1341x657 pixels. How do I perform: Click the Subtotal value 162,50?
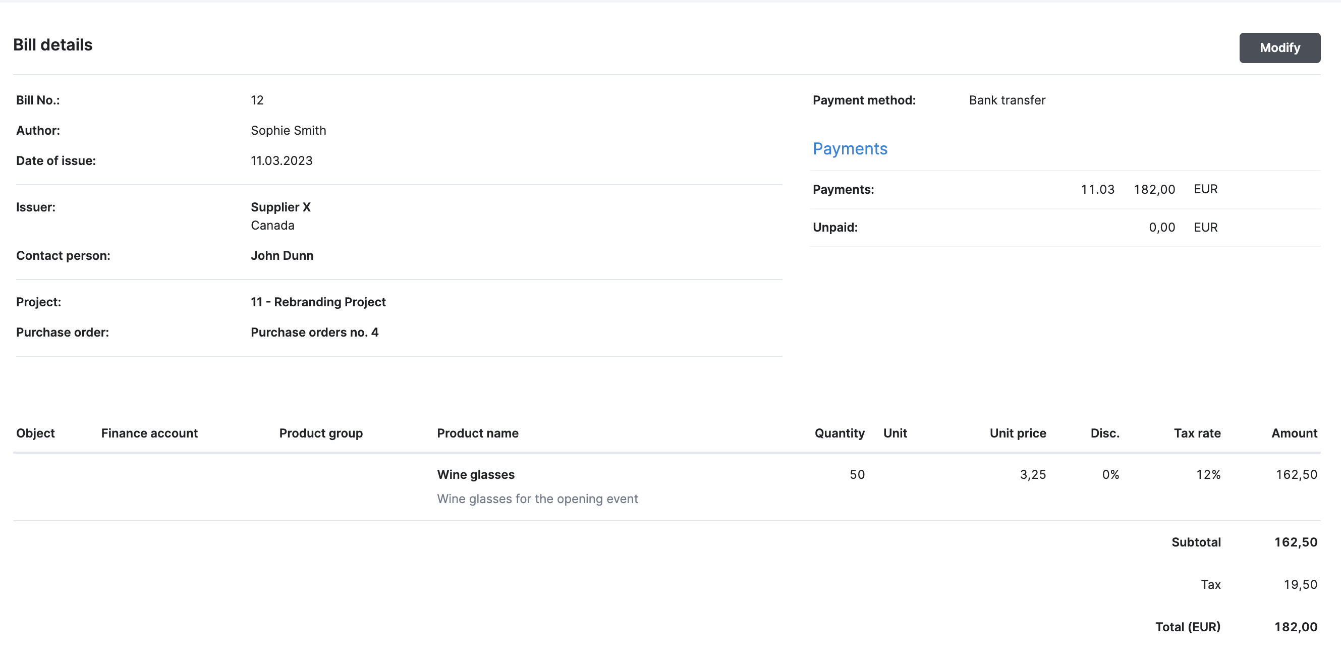pos(1296,542)
